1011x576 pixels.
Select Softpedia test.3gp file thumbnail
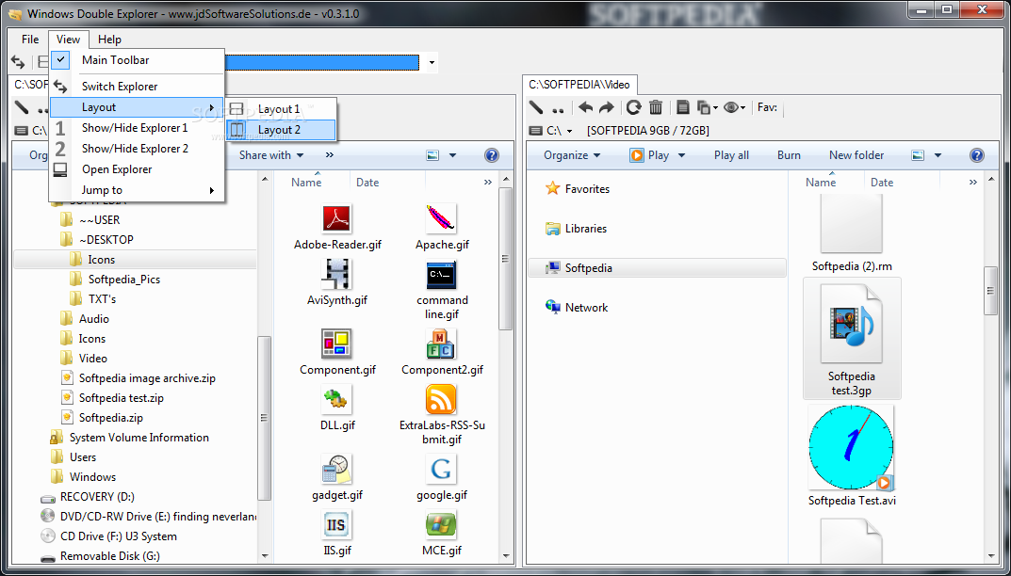(x=851, y=324)
